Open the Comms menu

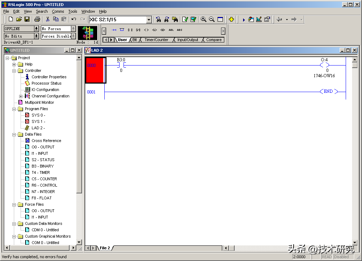pos(58,11)
